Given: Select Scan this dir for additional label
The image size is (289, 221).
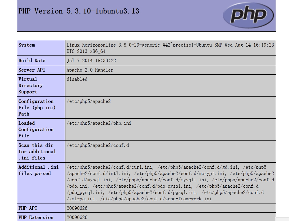Looking at the screenshot, I should (41, 151).
